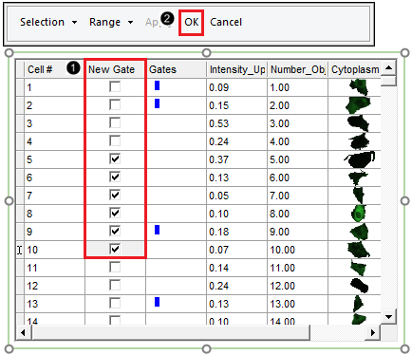Screen dimensions: 412x355
Task: Select number value 6.00 in row 6
Action: pos(279,177)
